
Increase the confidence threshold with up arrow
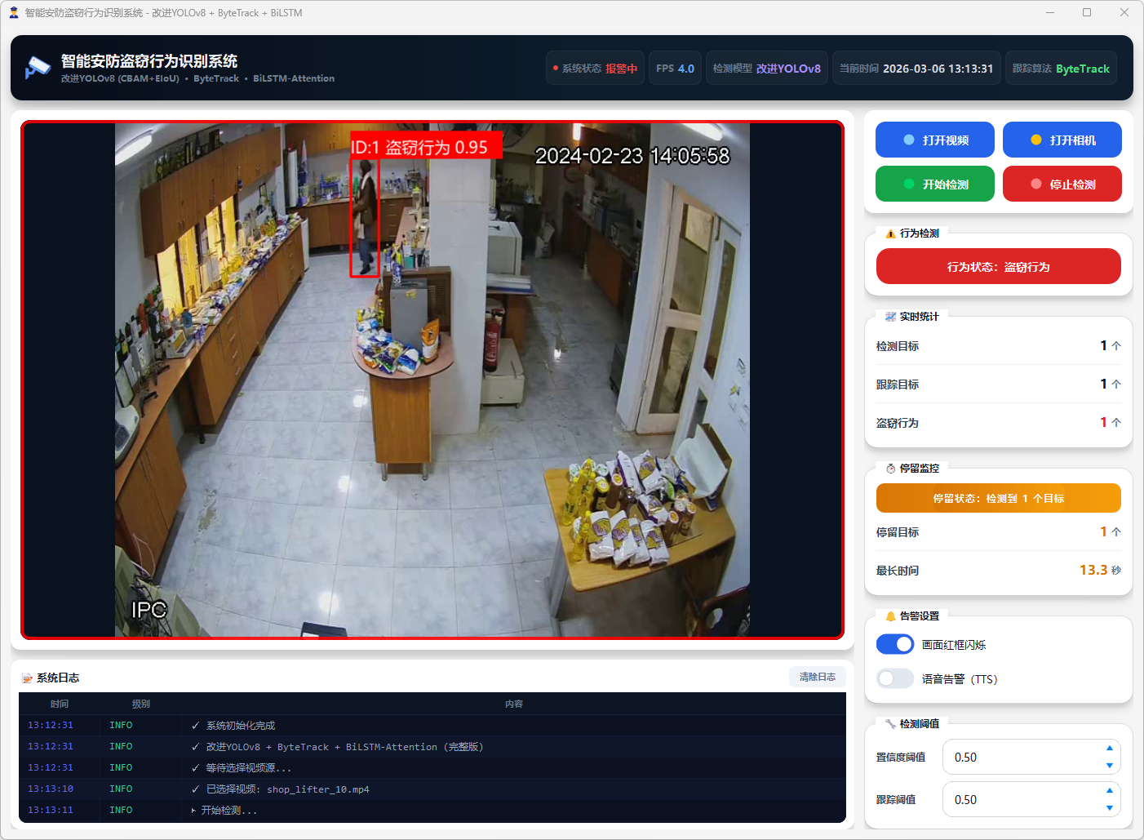coord(1109,748)
